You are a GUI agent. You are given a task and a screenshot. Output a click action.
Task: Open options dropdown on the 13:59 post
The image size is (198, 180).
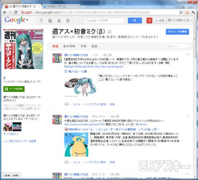187,174
